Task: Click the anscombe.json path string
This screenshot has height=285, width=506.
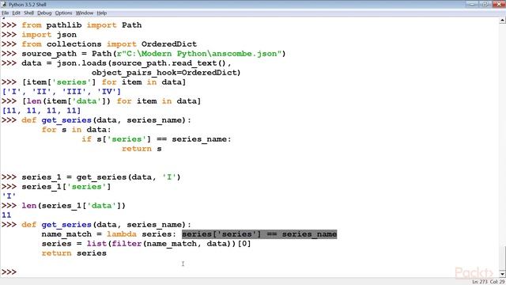Action: 199,54
